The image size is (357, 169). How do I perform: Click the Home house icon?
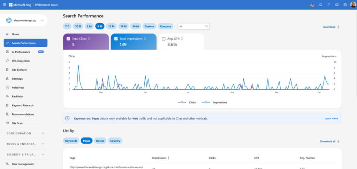tap(7, 34)
